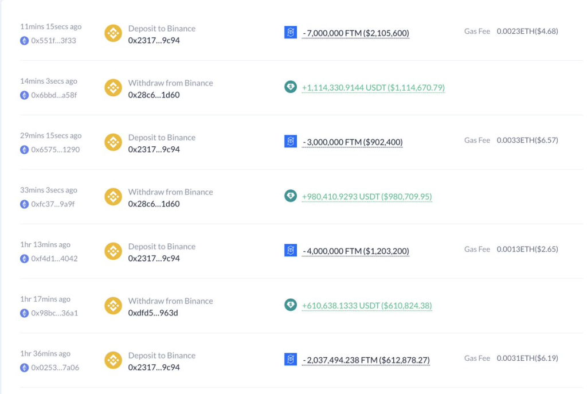
Task: Click the Ethereum icon beside 0x6575...1290
Action: coord(24,150)
